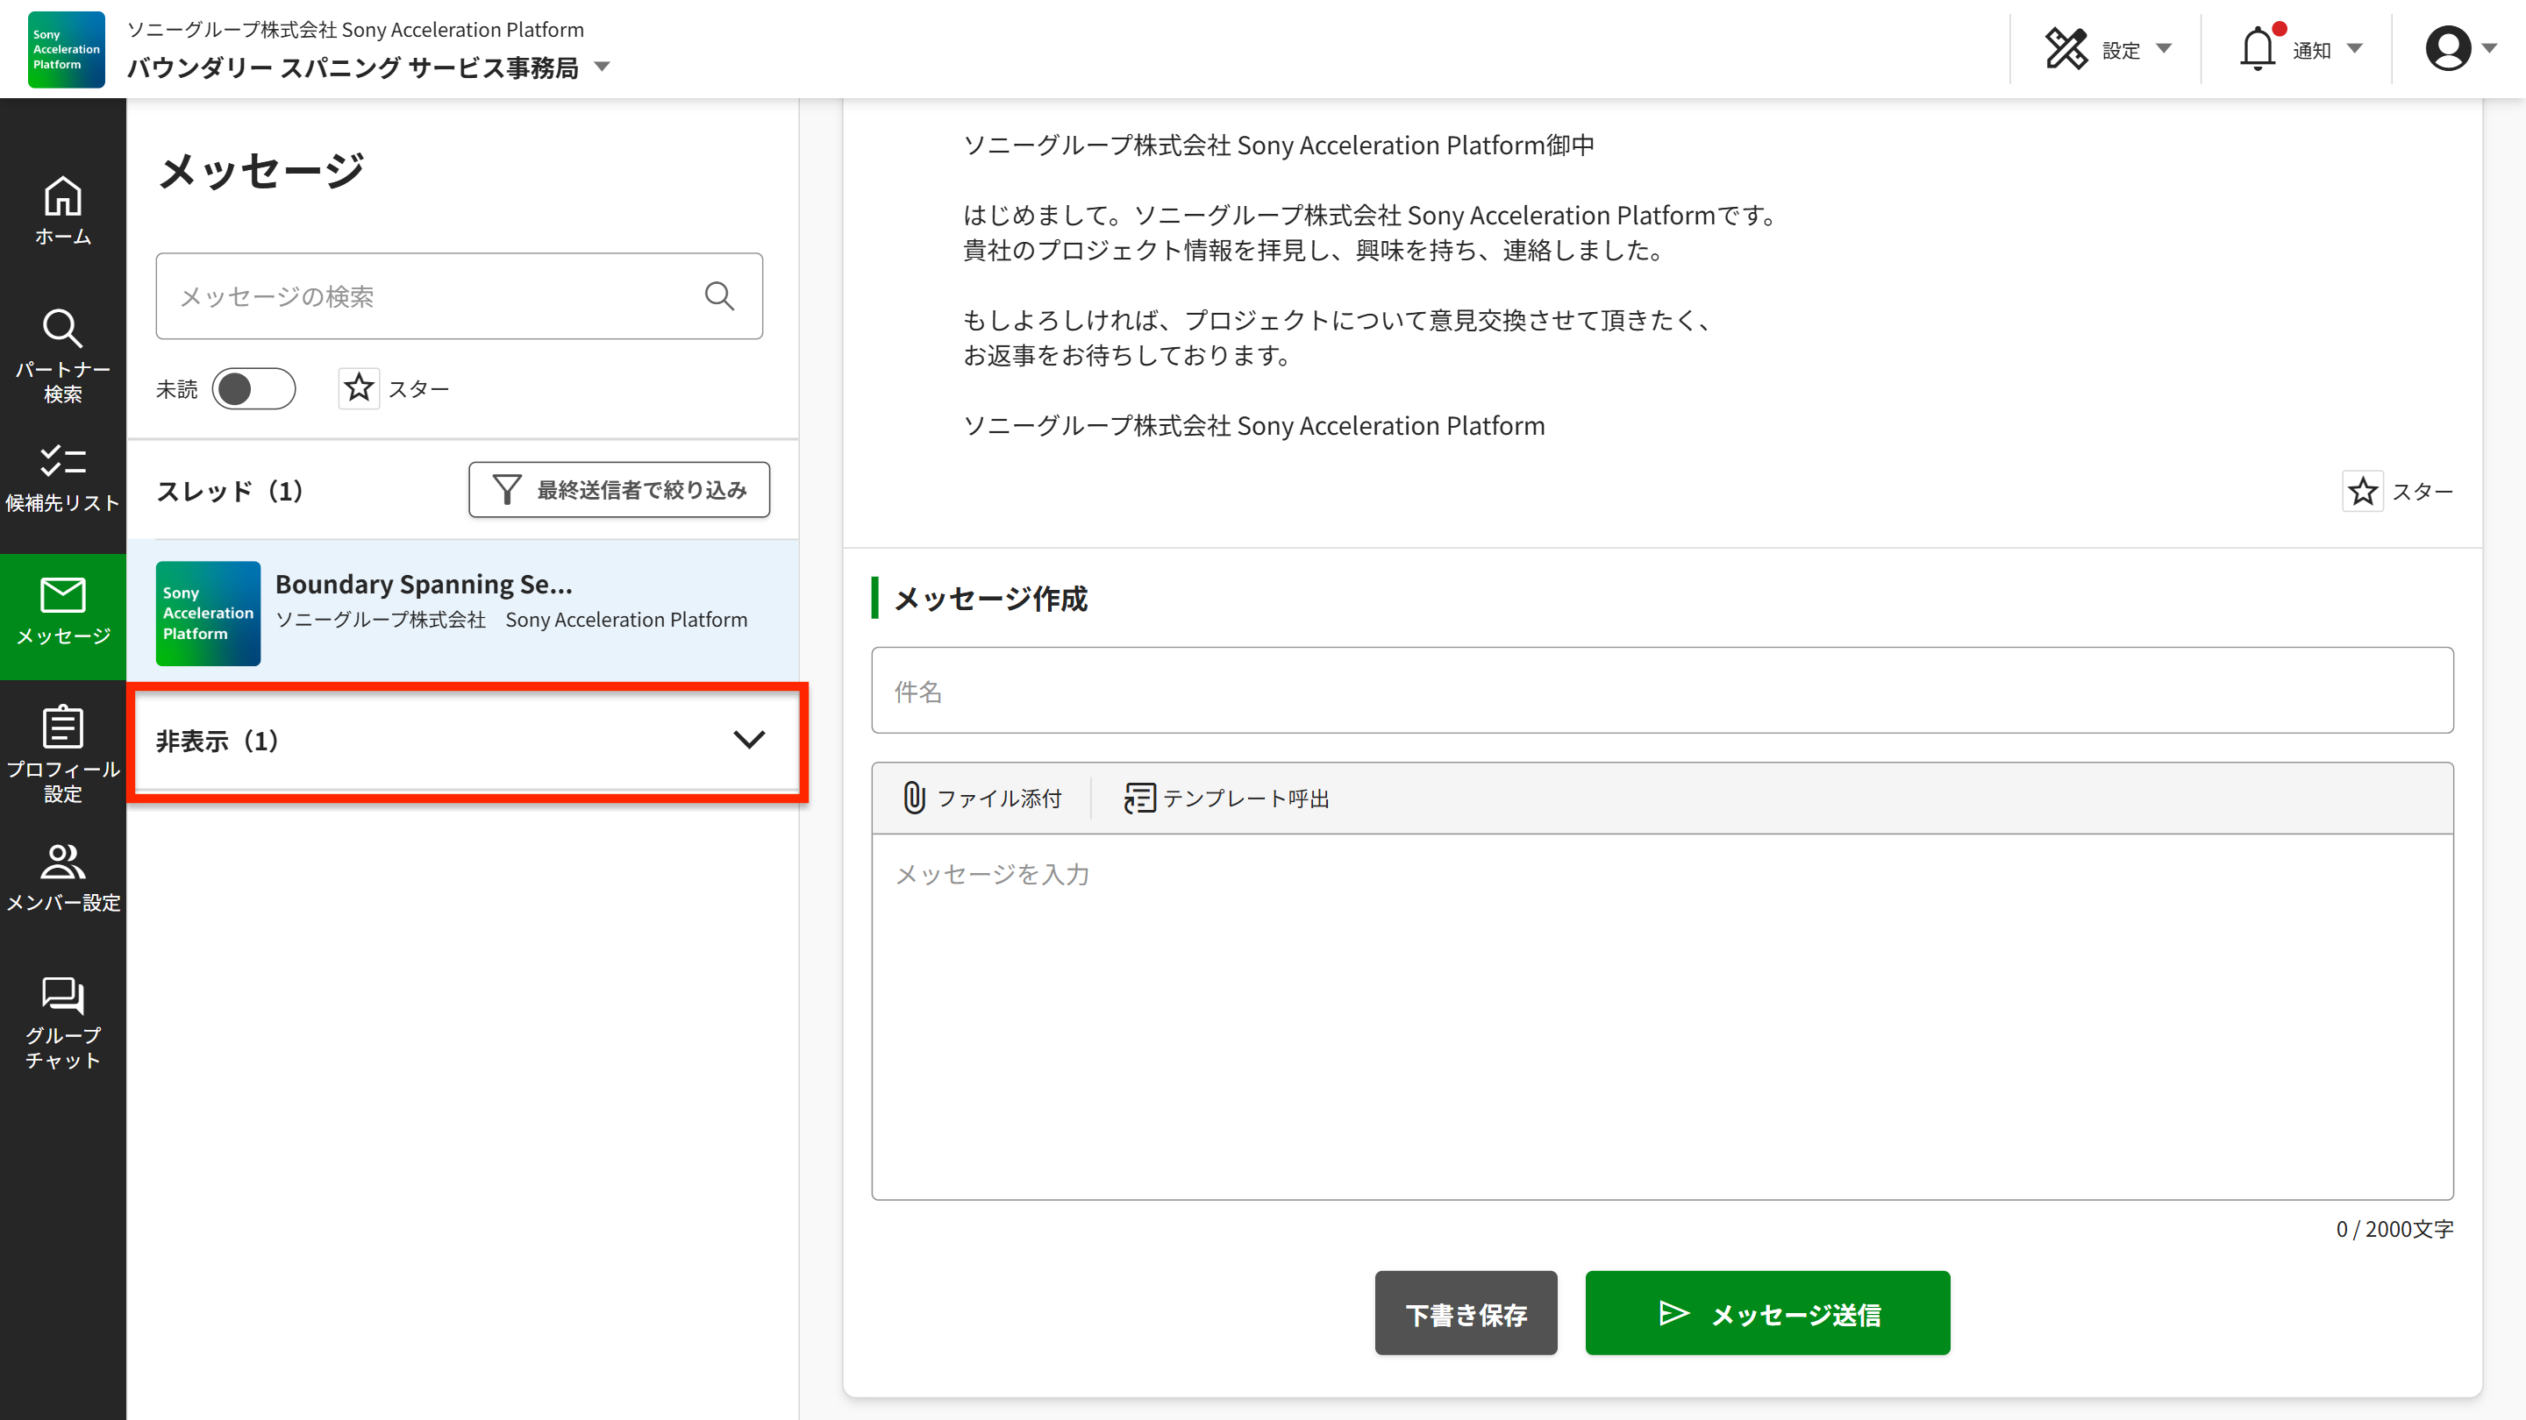
Task: Open the settings (設定) dropdown
Action: 2109,49
